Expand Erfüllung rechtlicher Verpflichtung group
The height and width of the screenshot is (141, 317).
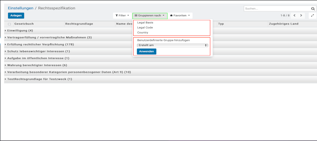tap(40, 44)
